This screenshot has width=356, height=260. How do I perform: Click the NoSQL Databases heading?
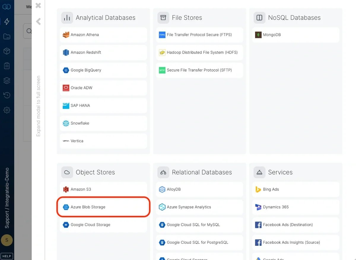pos(294,18)
